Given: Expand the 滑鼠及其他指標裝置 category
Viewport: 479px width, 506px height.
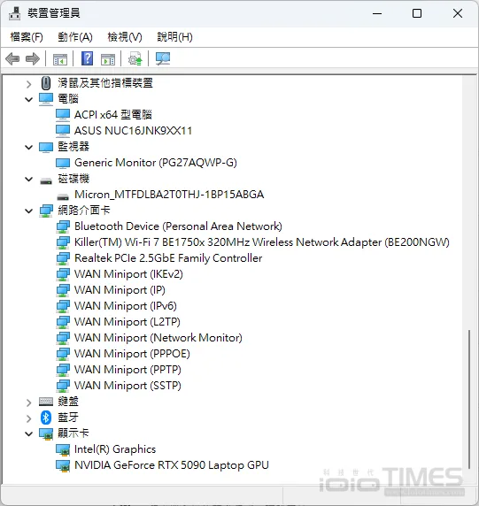Looking at the screenshot, I should coord(28,84).
